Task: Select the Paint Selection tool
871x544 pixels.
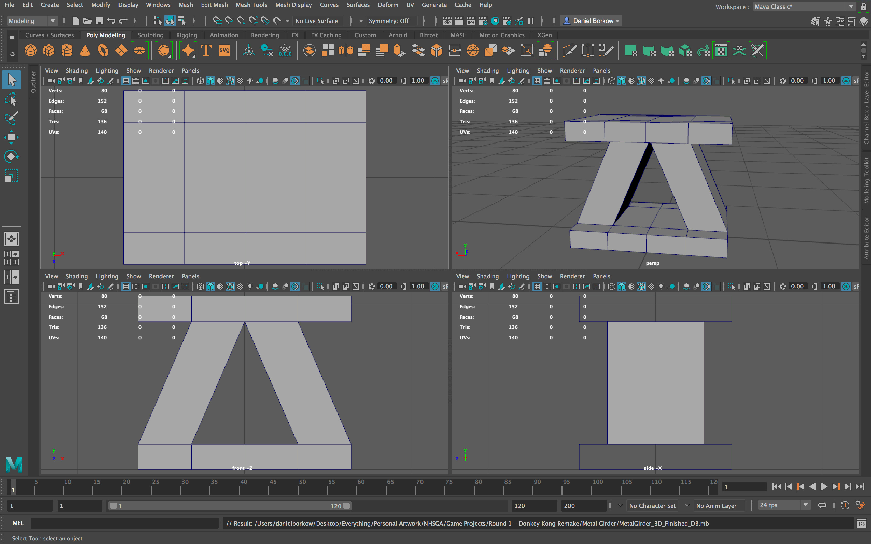Action: [x=11, y=118]
